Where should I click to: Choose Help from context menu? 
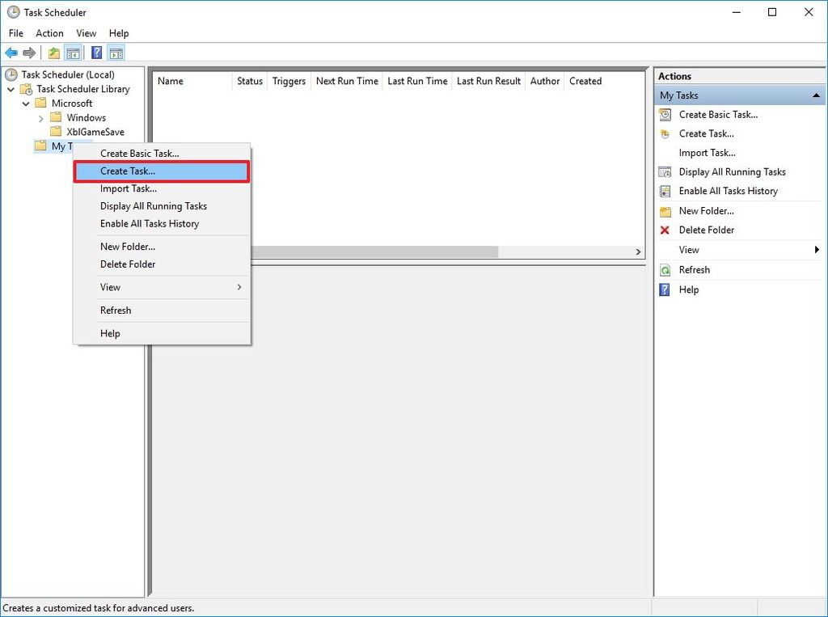pyautogui.click(x=161, y=333)
